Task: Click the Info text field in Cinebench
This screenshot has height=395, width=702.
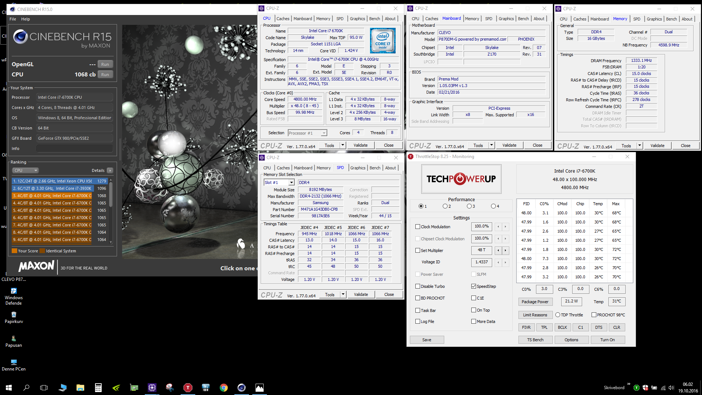Action: (x=75, y=148)
